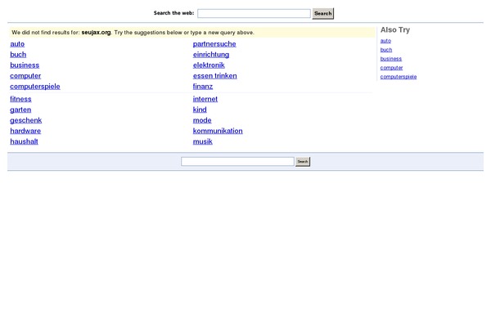Click the top web search input field

(254, 14)
